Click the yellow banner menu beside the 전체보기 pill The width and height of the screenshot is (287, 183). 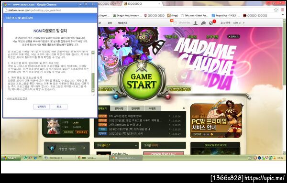tap(212, 37)
